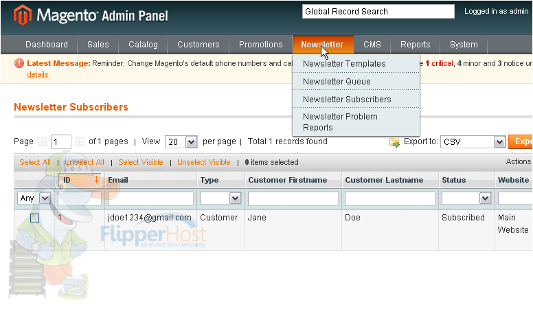
Task: Choose Newsletter Problem Reports from the menu
Action: [356, 122]
